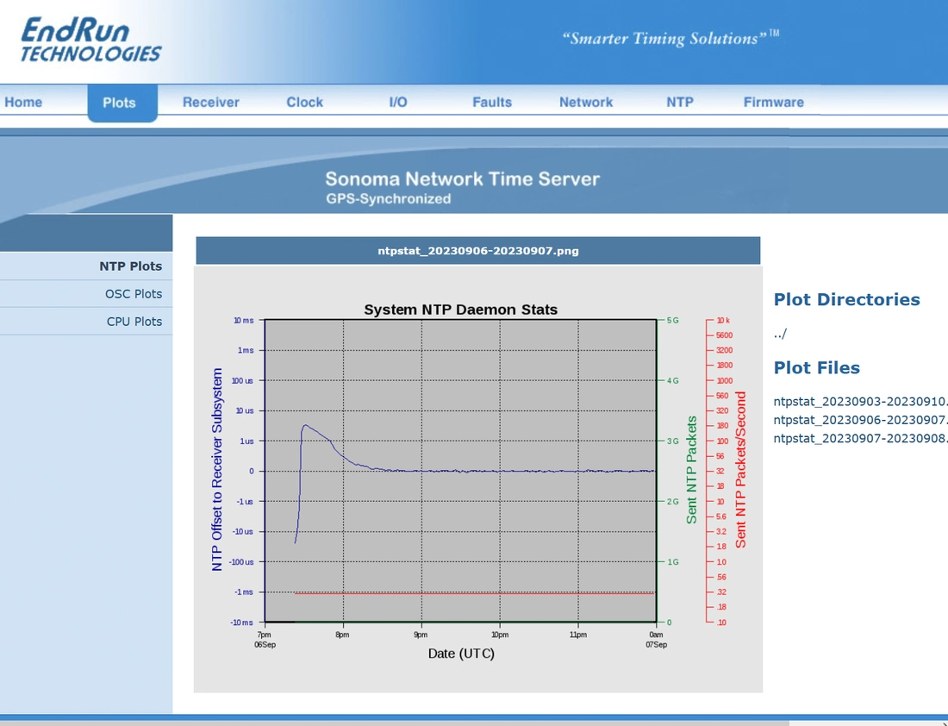Click the 9pm tick label on chart
This screenshot has height=726, width=948.
click(421, 635)
